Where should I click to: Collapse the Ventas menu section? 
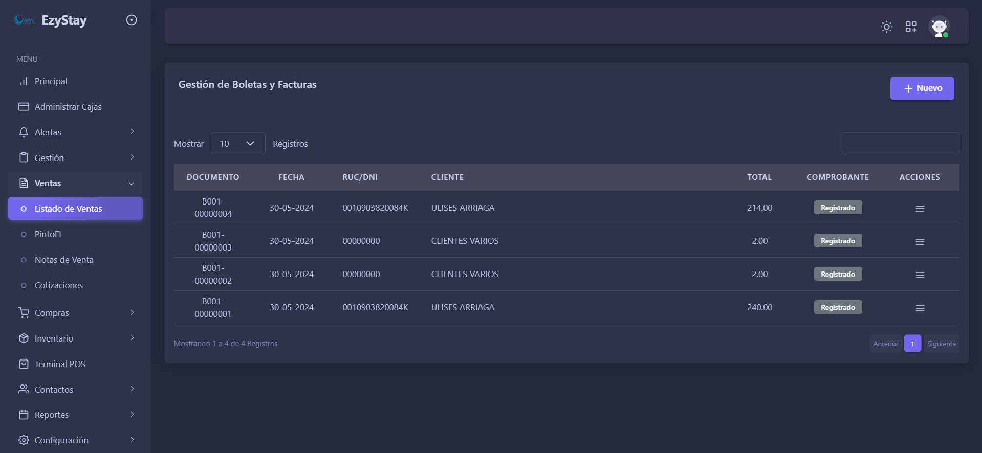76,183
